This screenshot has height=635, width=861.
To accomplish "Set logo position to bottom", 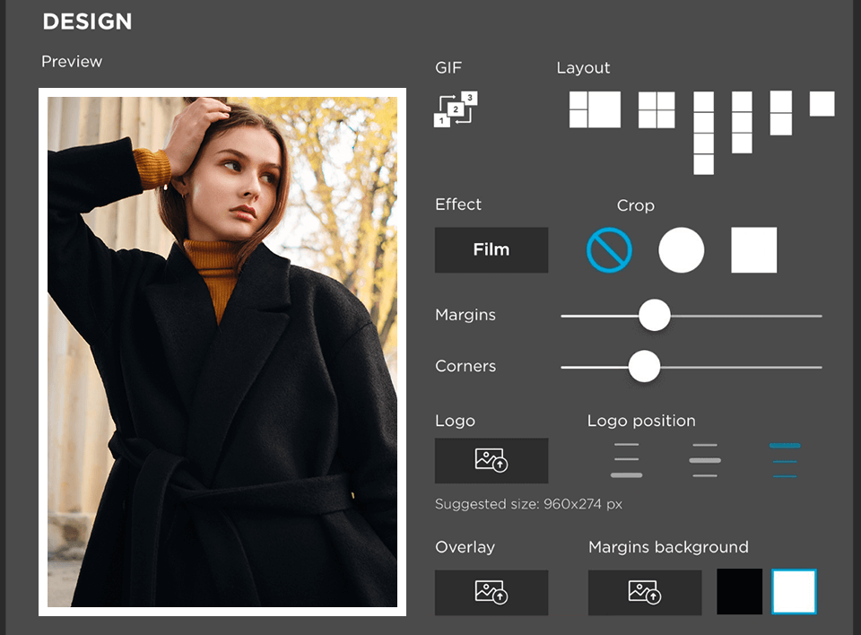I will 626,460.
